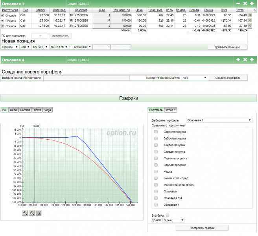This screenshot has height=236, width=258.
Task: Collapse the Основная 1 portfolio with minus icon
Action: tap(238, 4)
